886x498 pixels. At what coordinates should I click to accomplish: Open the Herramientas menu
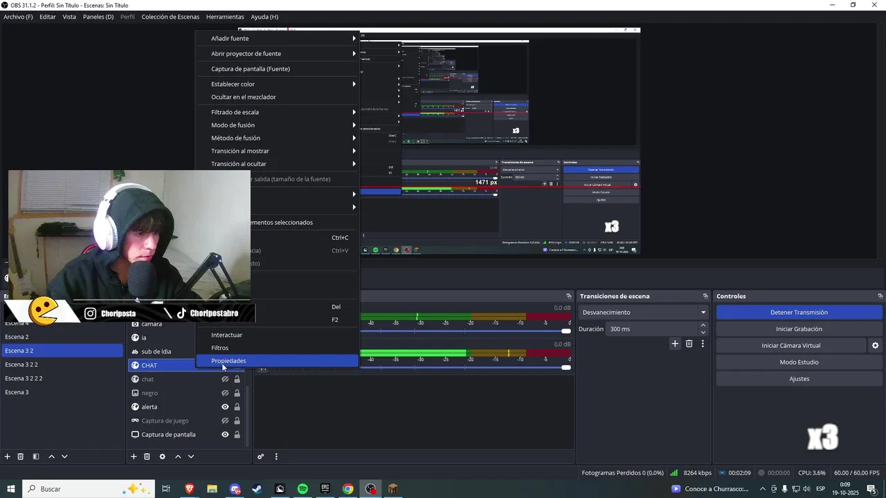225,17
